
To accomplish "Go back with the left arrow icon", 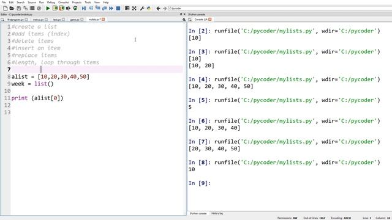I will [158, 8].
